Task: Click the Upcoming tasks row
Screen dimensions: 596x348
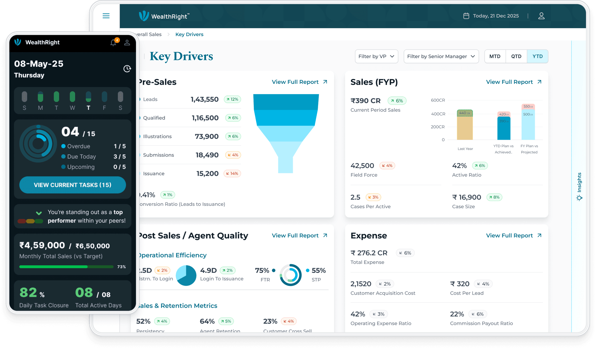Action: (x=93, y=167)
